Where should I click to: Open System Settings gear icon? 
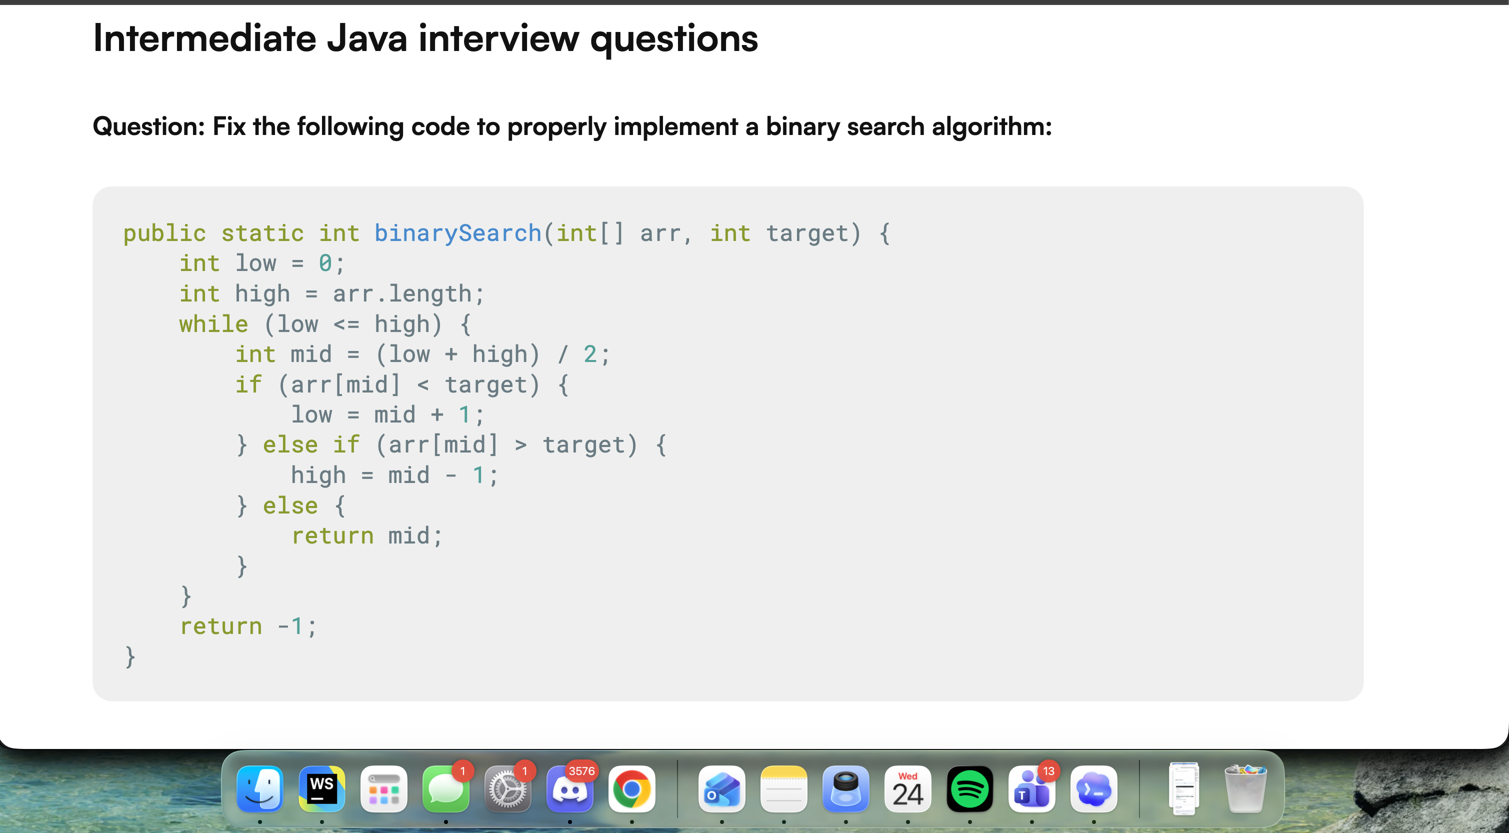pos(508,789)
